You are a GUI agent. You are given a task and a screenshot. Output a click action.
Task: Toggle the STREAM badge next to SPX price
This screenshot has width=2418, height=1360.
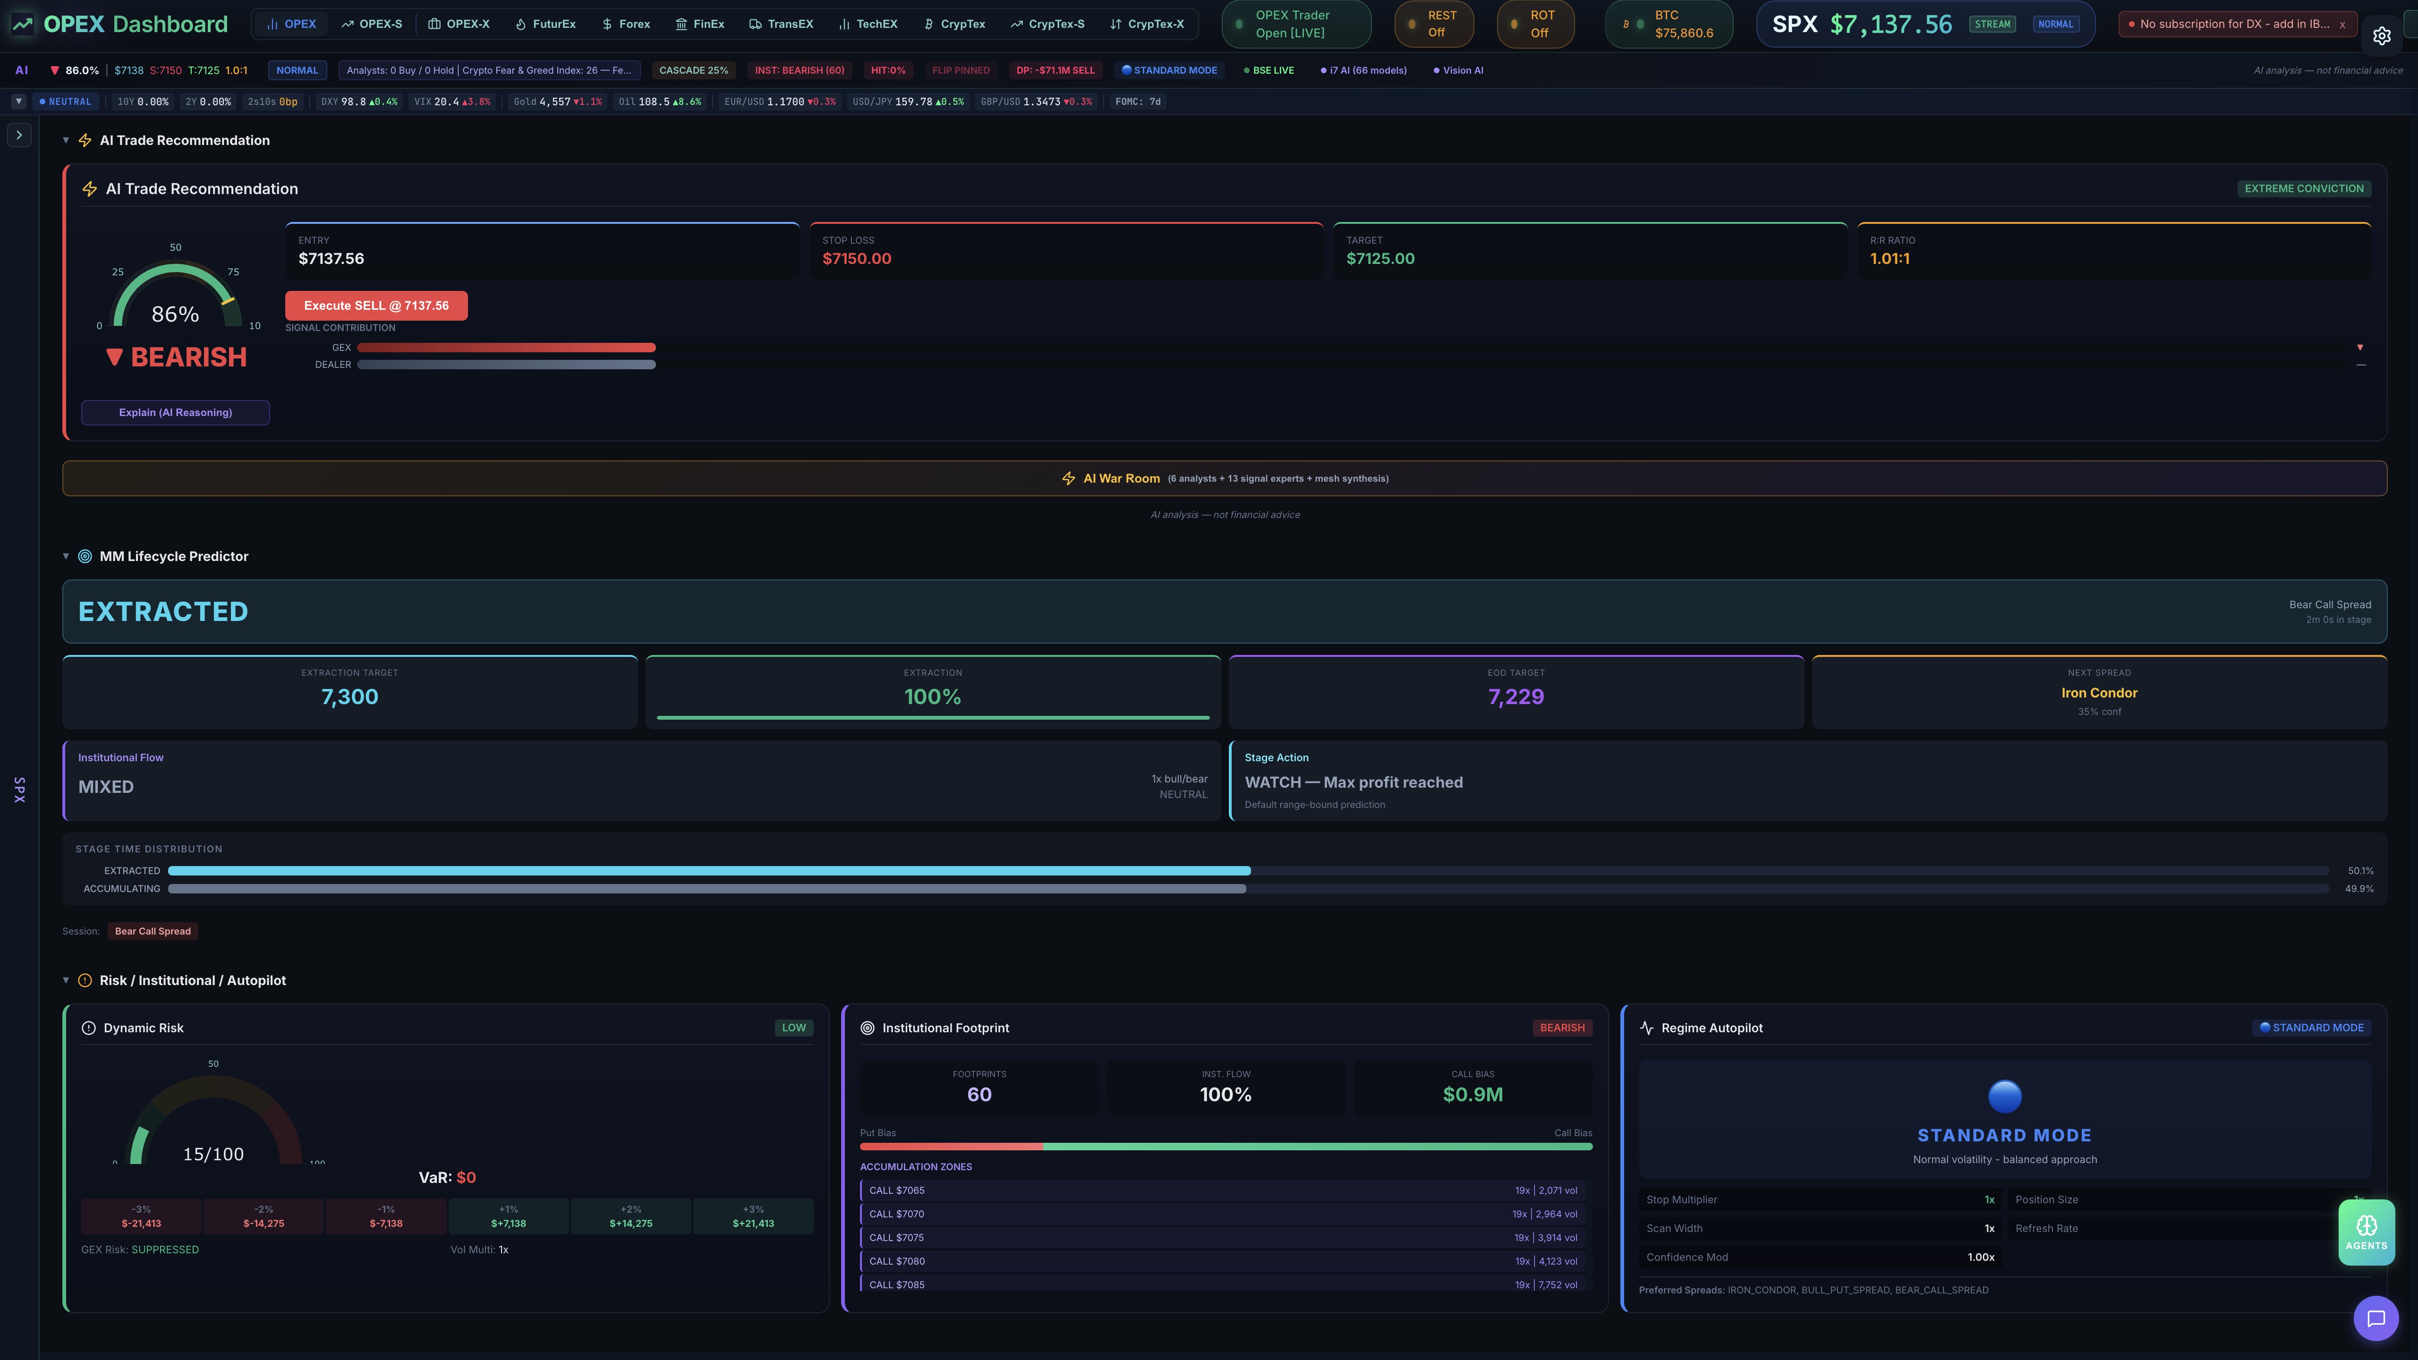coord(1992,25)
